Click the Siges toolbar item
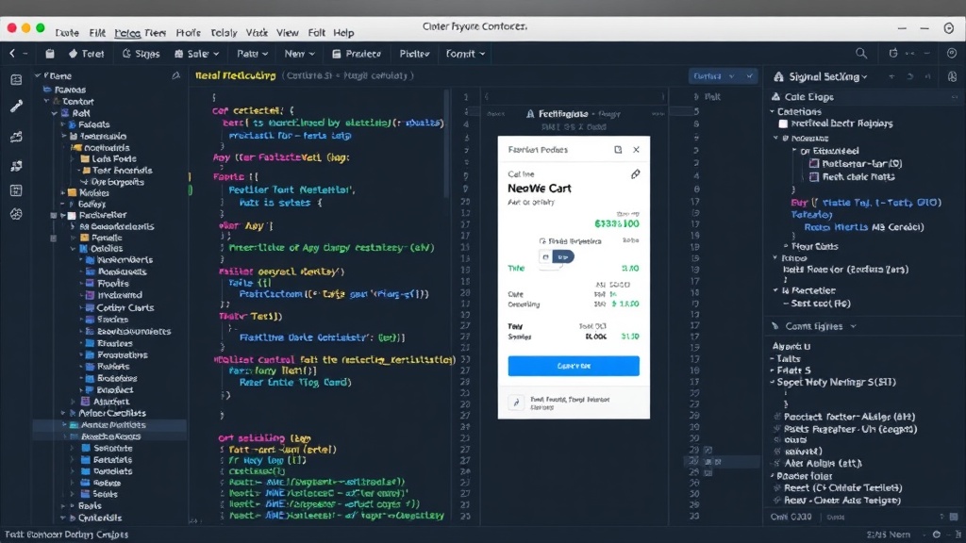 pyautogui.click(x=142, y=54)
